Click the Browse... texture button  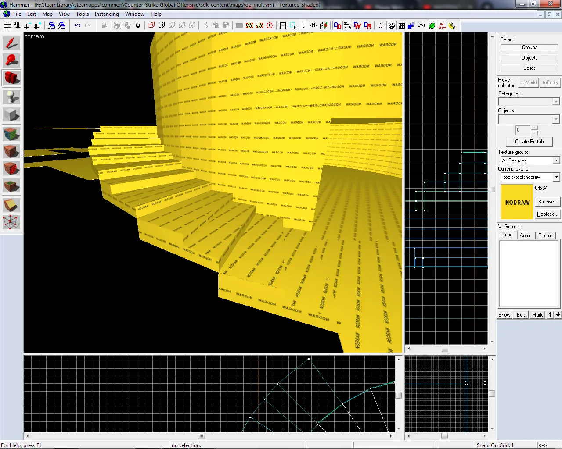pos(548,202)
